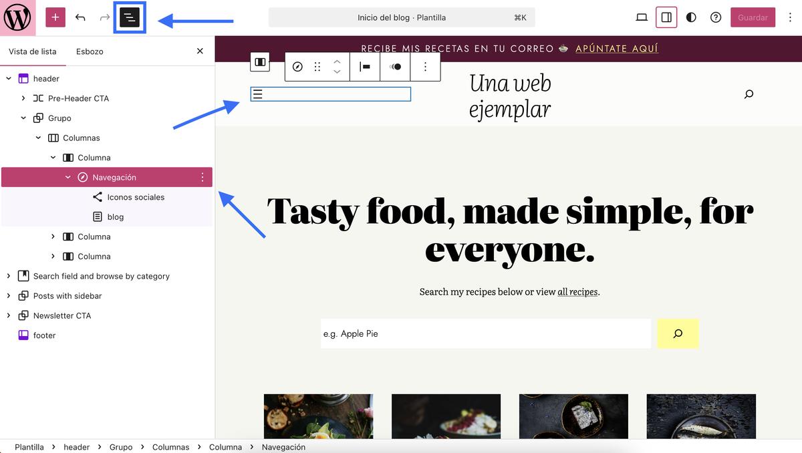Toggle the settings sidebar panel button

pos(666,17)
